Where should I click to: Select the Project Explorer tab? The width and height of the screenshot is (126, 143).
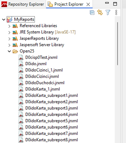69,4
